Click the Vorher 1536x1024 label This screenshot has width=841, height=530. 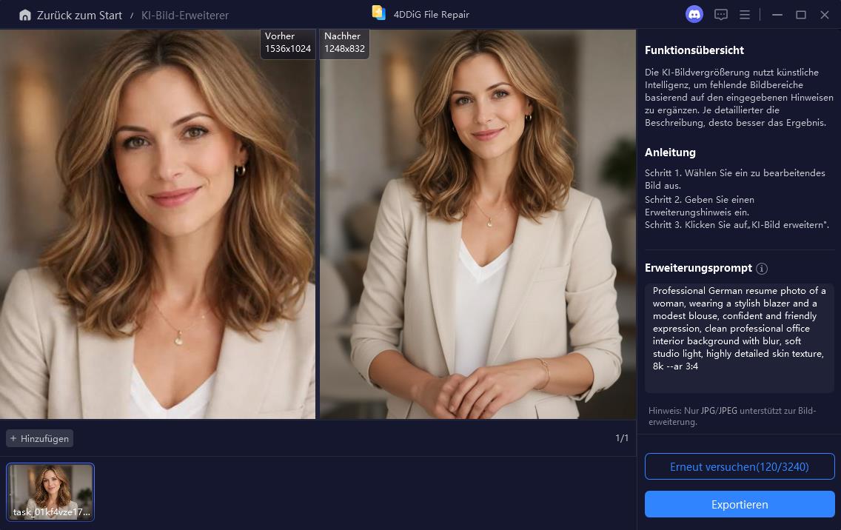tap(288, 42)
